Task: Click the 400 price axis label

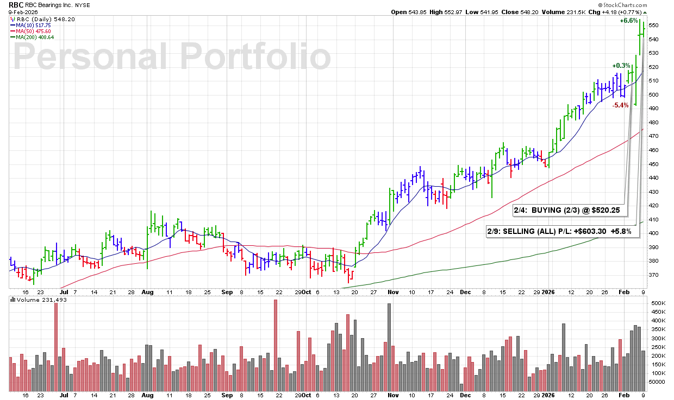Action: [x=654, y=233]
